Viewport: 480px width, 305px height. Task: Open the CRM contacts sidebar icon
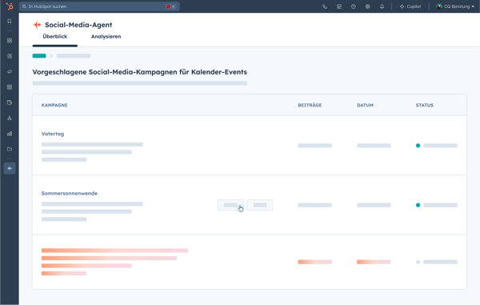pos(10,56)
